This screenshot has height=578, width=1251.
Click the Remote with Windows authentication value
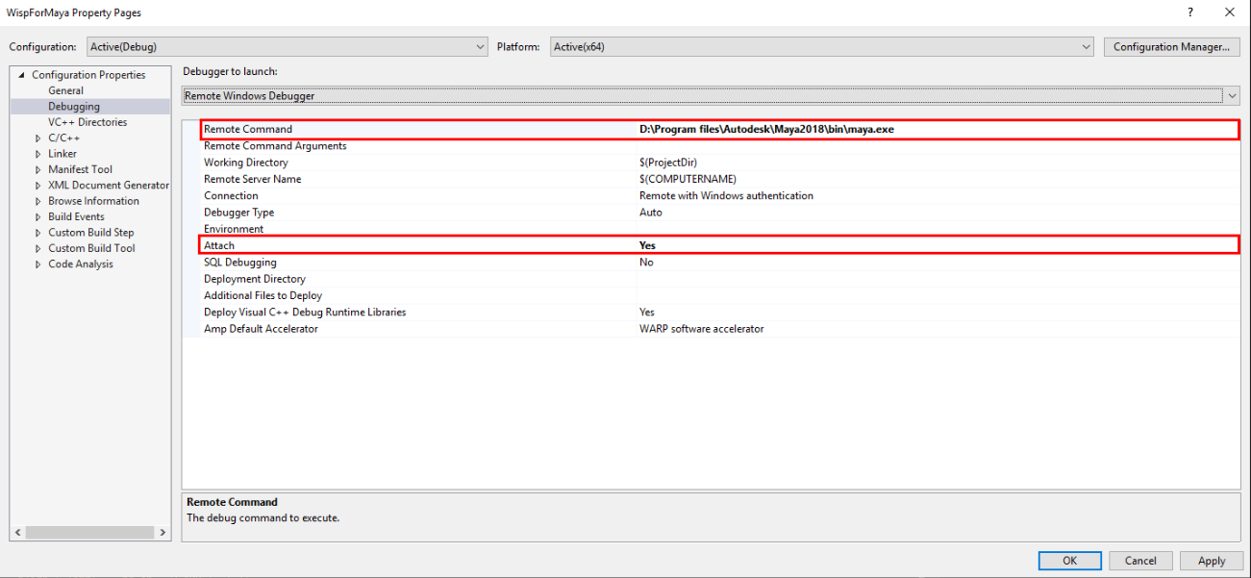click(x=726, y=195)
